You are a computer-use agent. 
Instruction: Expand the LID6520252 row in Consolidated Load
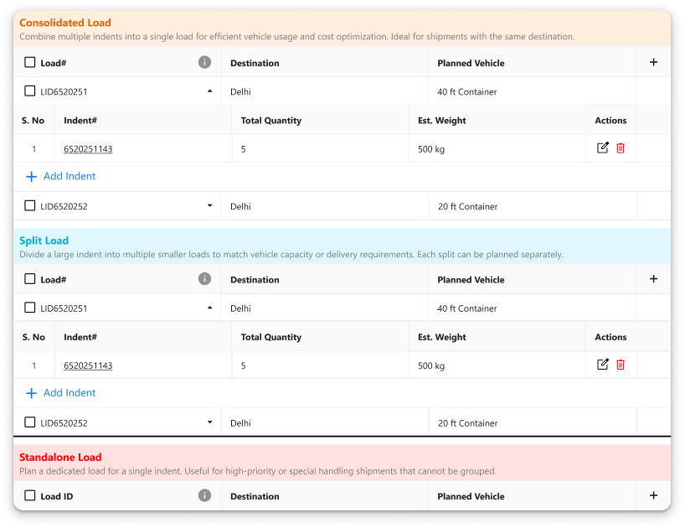[209, 205]
